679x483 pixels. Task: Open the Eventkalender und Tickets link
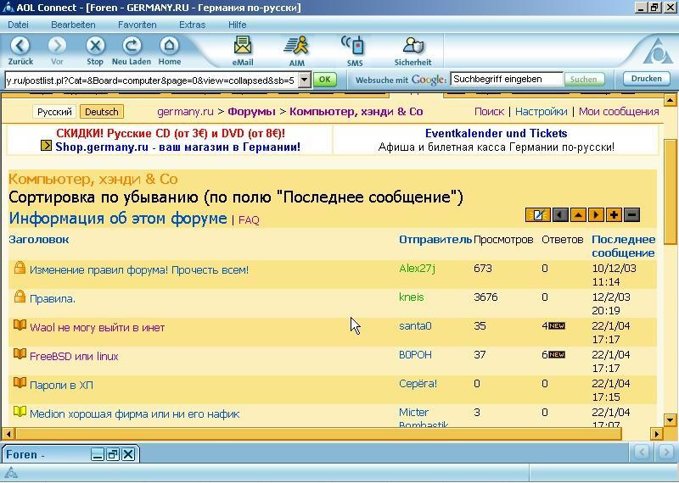[497, 133]
